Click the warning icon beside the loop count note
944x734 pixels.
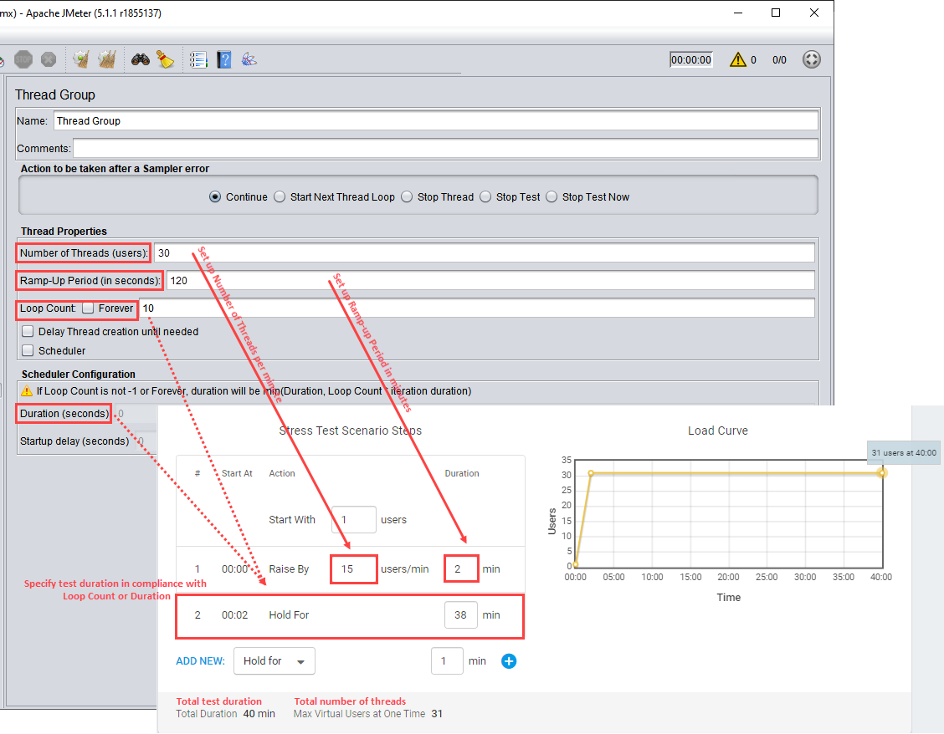pos(27,391)
